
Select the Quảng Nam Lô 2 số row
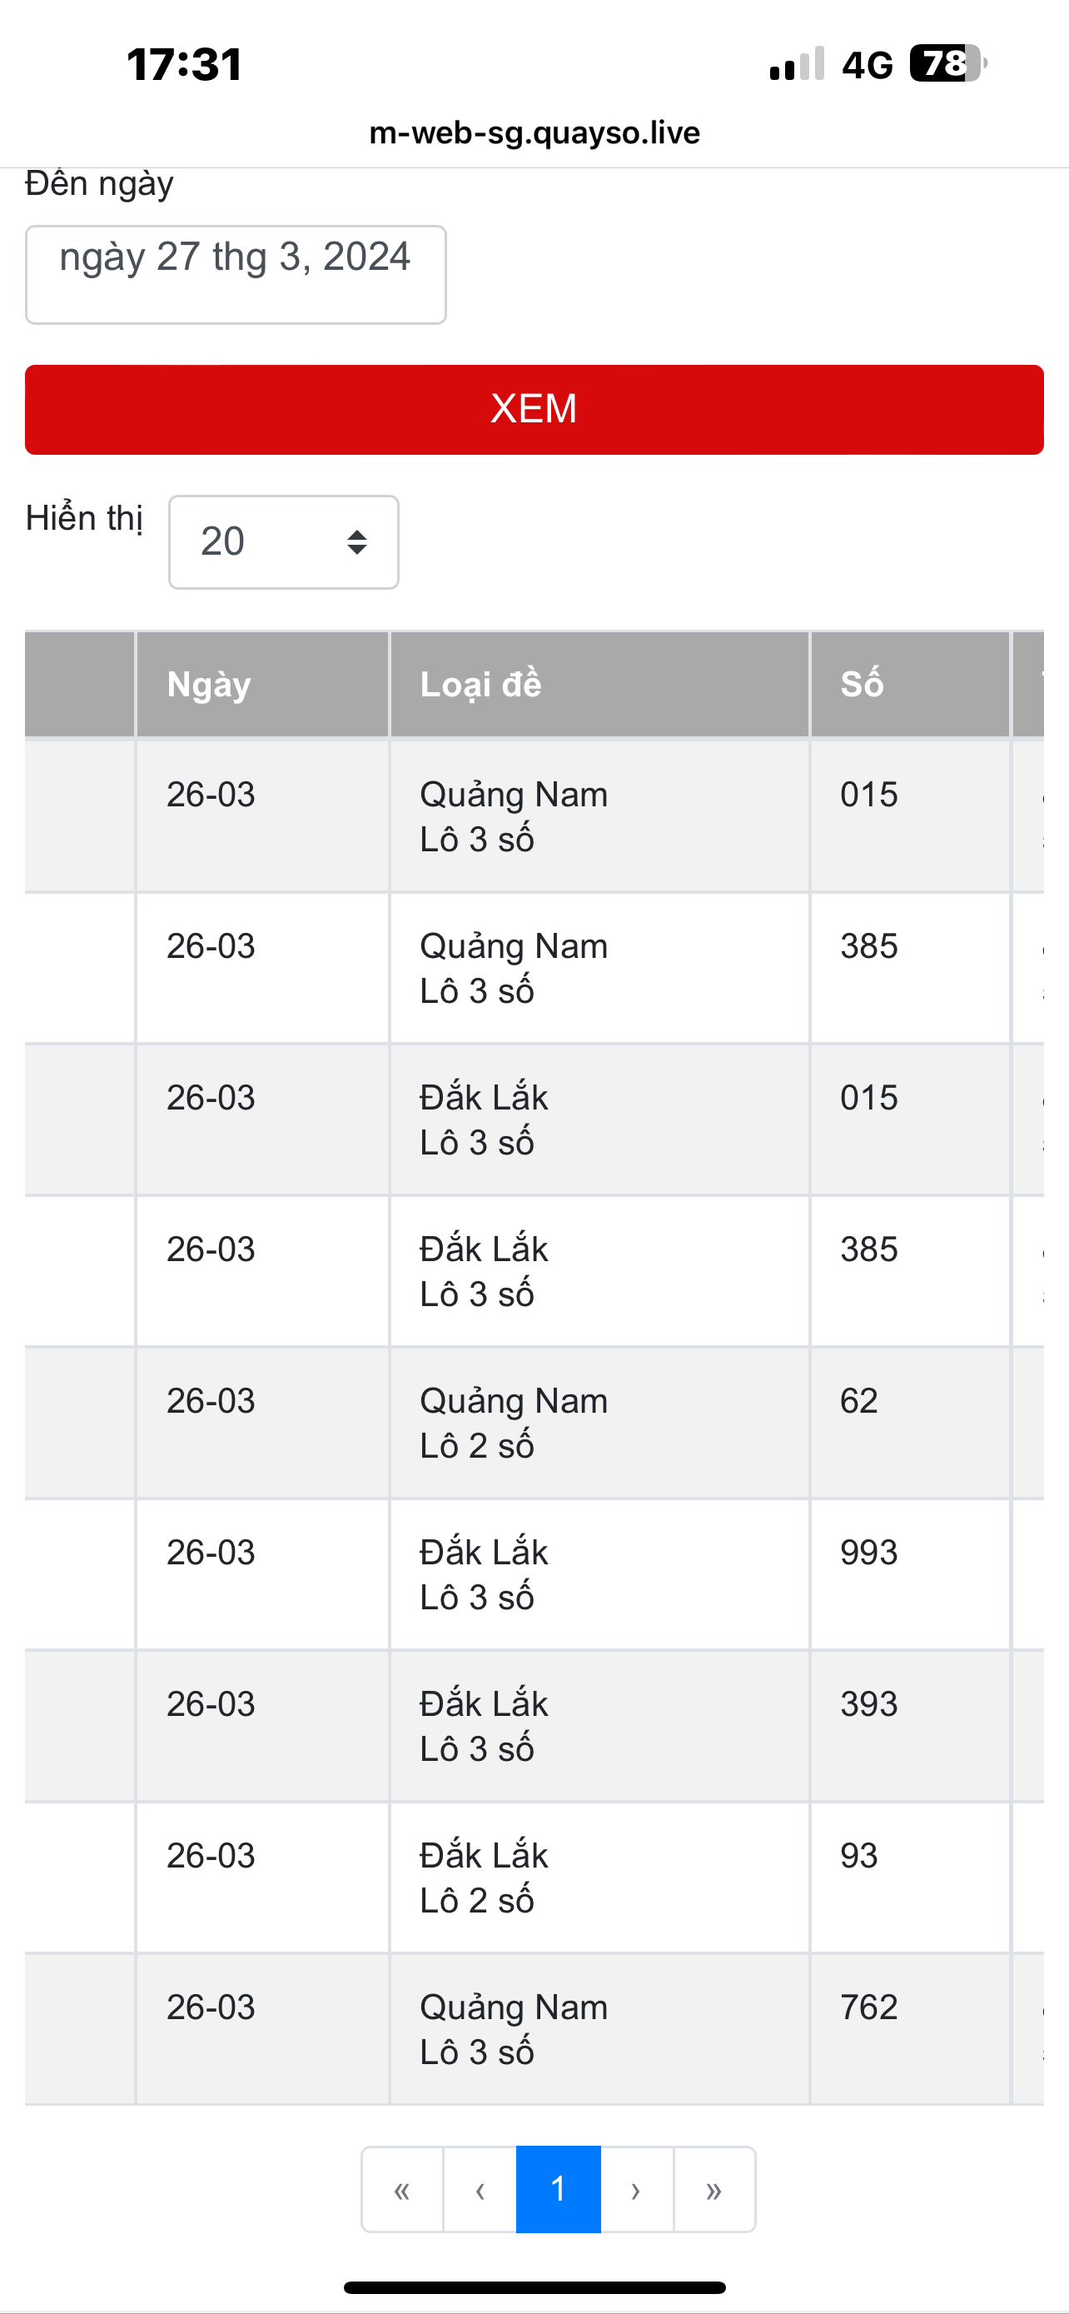click(x=534, y=1422)
